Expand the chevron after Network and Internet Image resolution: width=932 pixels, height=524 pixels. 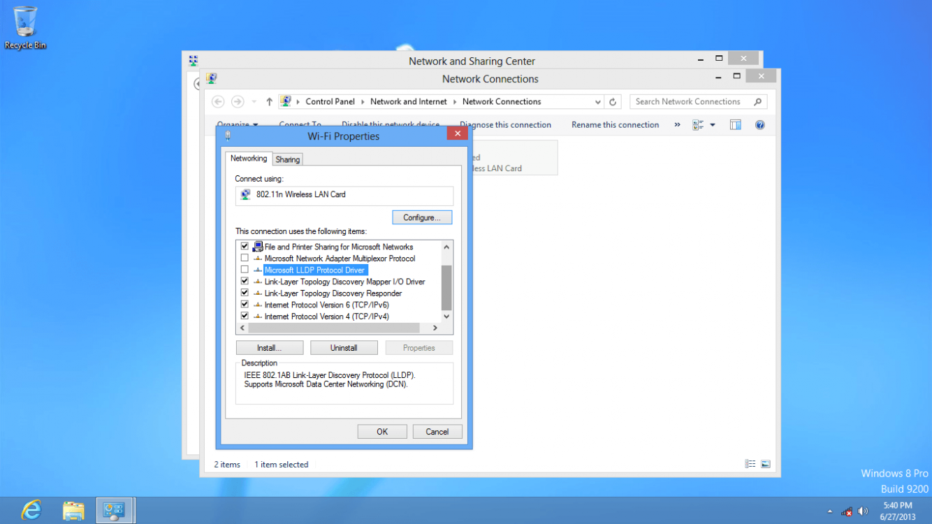point(456,102)
